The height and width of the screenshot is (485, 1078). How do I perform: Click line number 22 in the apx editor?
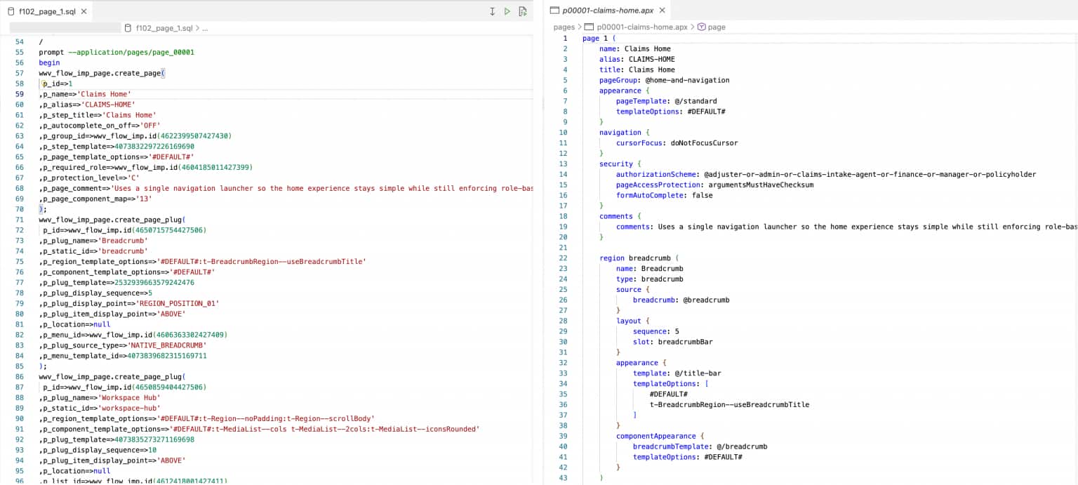pos(563,258)
